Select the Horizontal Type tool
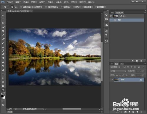 (3, 74)
